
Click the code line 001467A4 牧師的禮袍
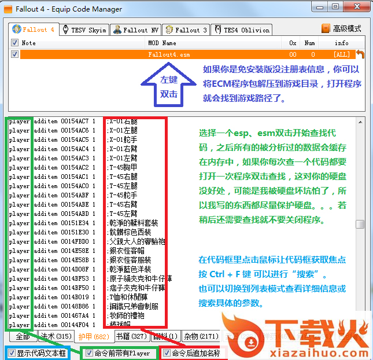[x=76, y=315]
